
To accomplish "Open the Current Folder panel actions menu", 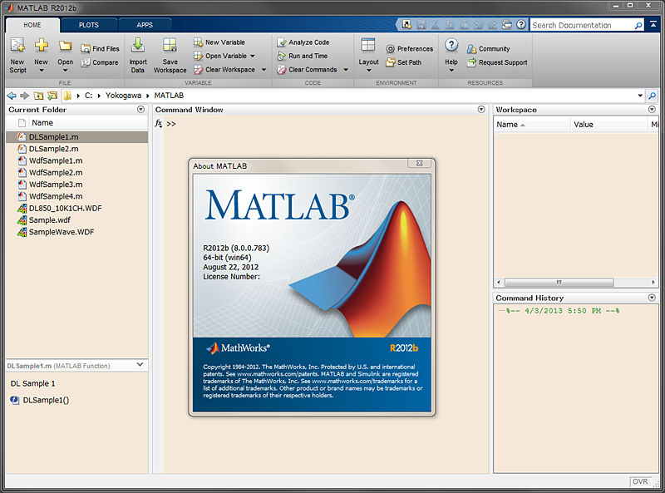I will (140, 110).
